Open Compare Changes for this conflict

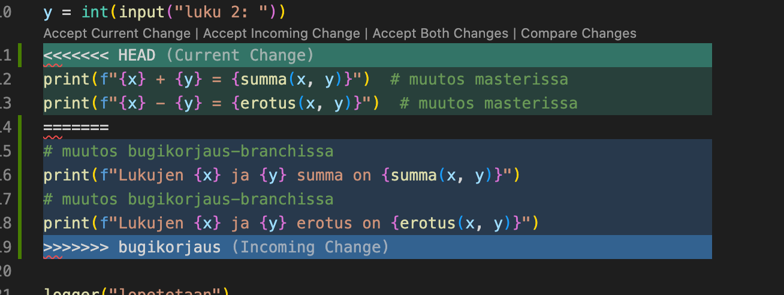[x=578, y=34]
